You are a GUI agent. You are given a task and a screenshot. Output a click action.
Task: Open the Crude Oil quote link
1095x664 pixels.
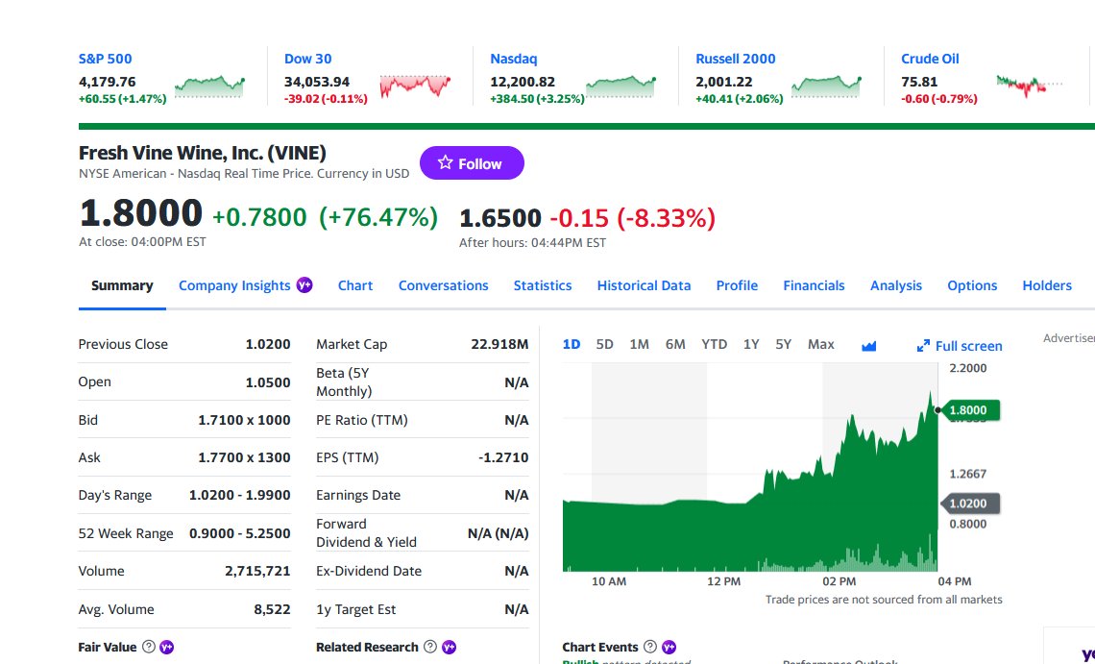coord(930,59)
